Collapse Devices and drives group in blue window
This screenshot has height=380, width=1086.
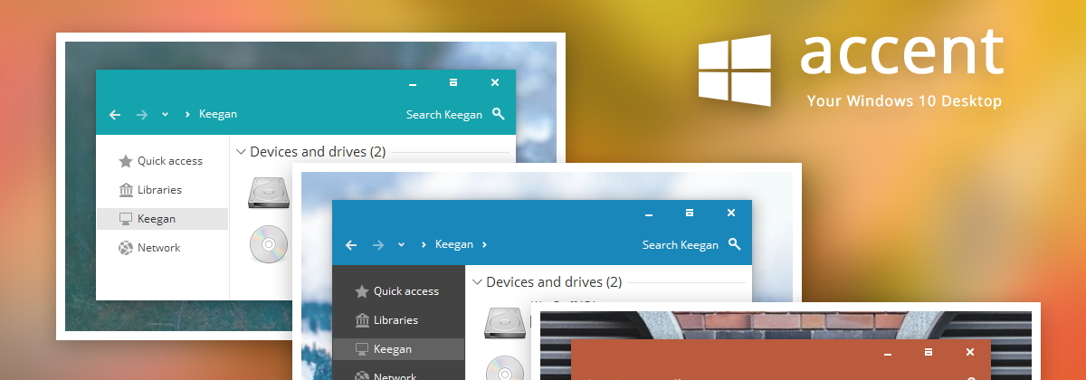tap(477, 282)
